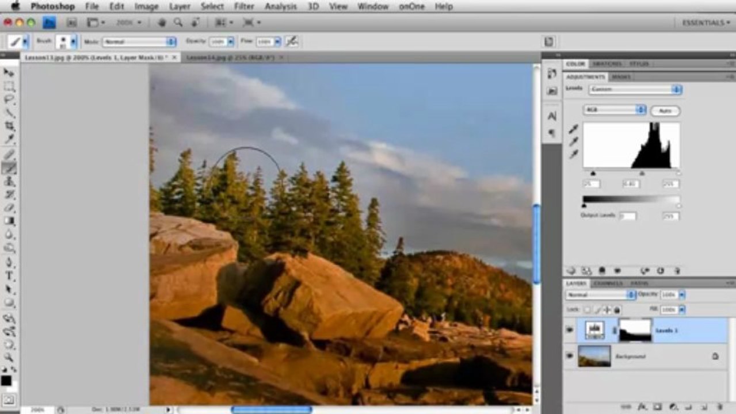Click the Link layers icon
Screen dimensions: 736x414
tap(626, 407)
